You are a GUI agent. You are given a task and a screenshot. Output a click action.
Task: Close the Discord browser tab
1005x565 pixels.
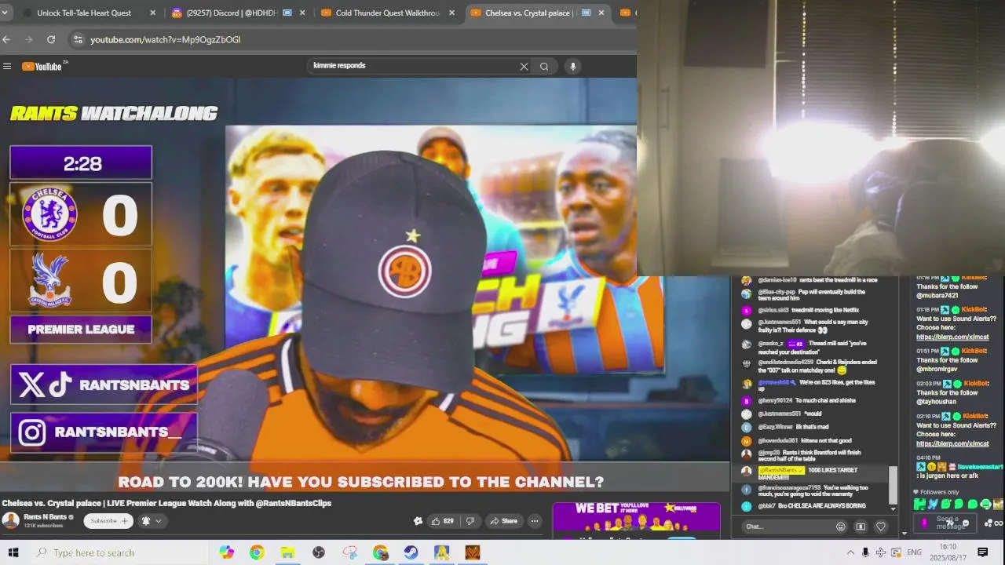click(x=302, y=13)
